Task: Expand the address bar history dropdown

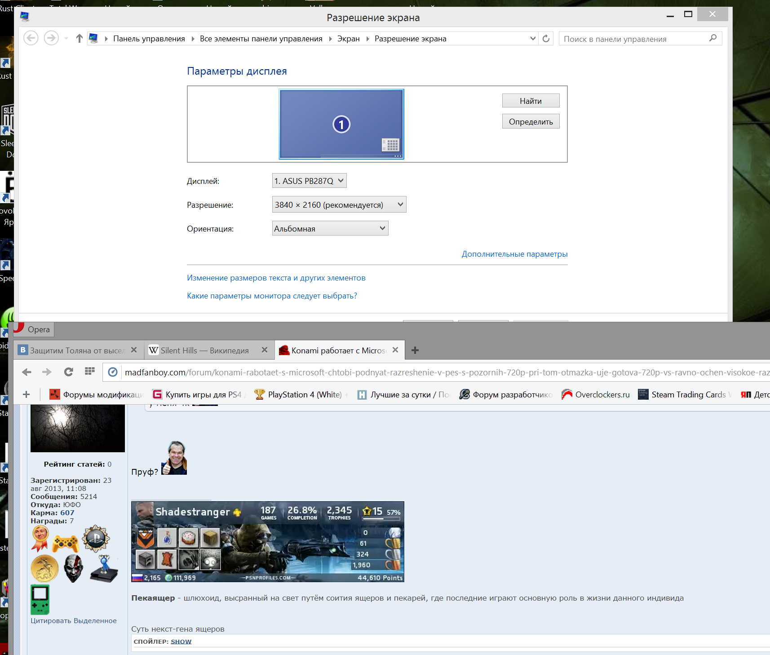Action: pos(533,39)
